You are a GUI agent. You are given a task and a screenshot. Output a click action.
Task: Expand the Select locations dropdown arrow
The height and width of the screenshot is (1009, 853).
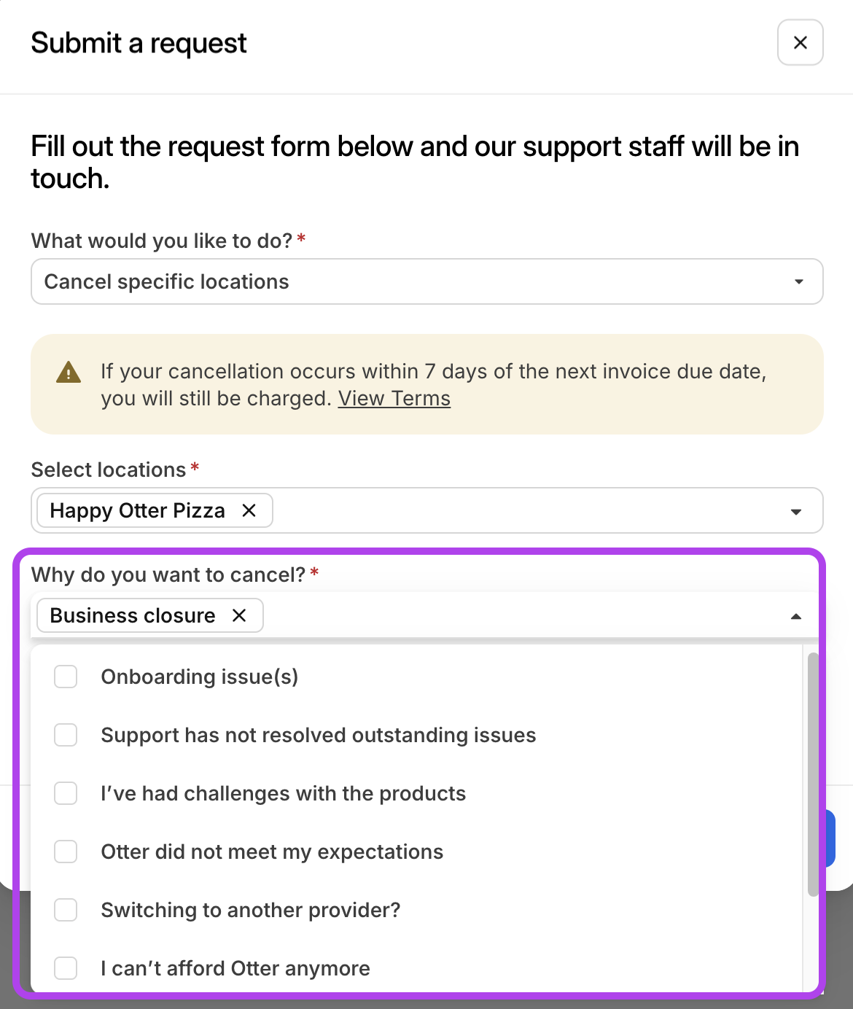pos(796,512)
